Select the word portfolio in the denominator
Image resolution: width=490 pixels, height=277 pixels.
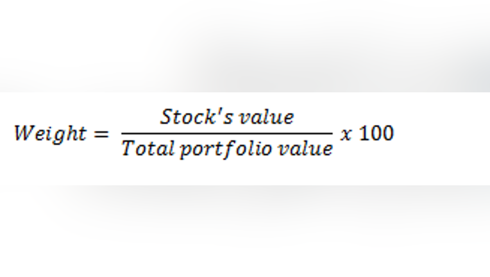(x=226, y=149)
